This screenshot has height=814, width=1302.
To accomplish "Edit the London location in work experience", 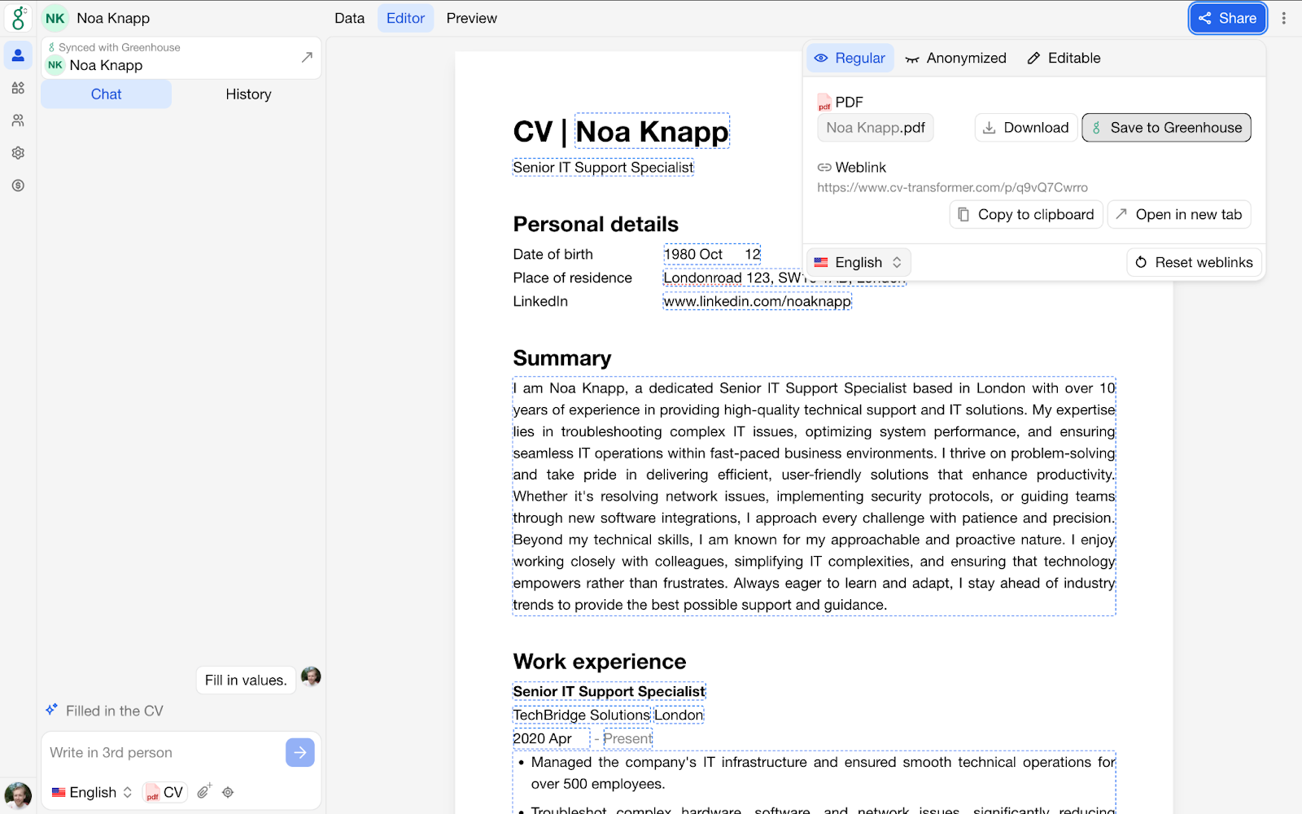I will click(x=679, y=715).
